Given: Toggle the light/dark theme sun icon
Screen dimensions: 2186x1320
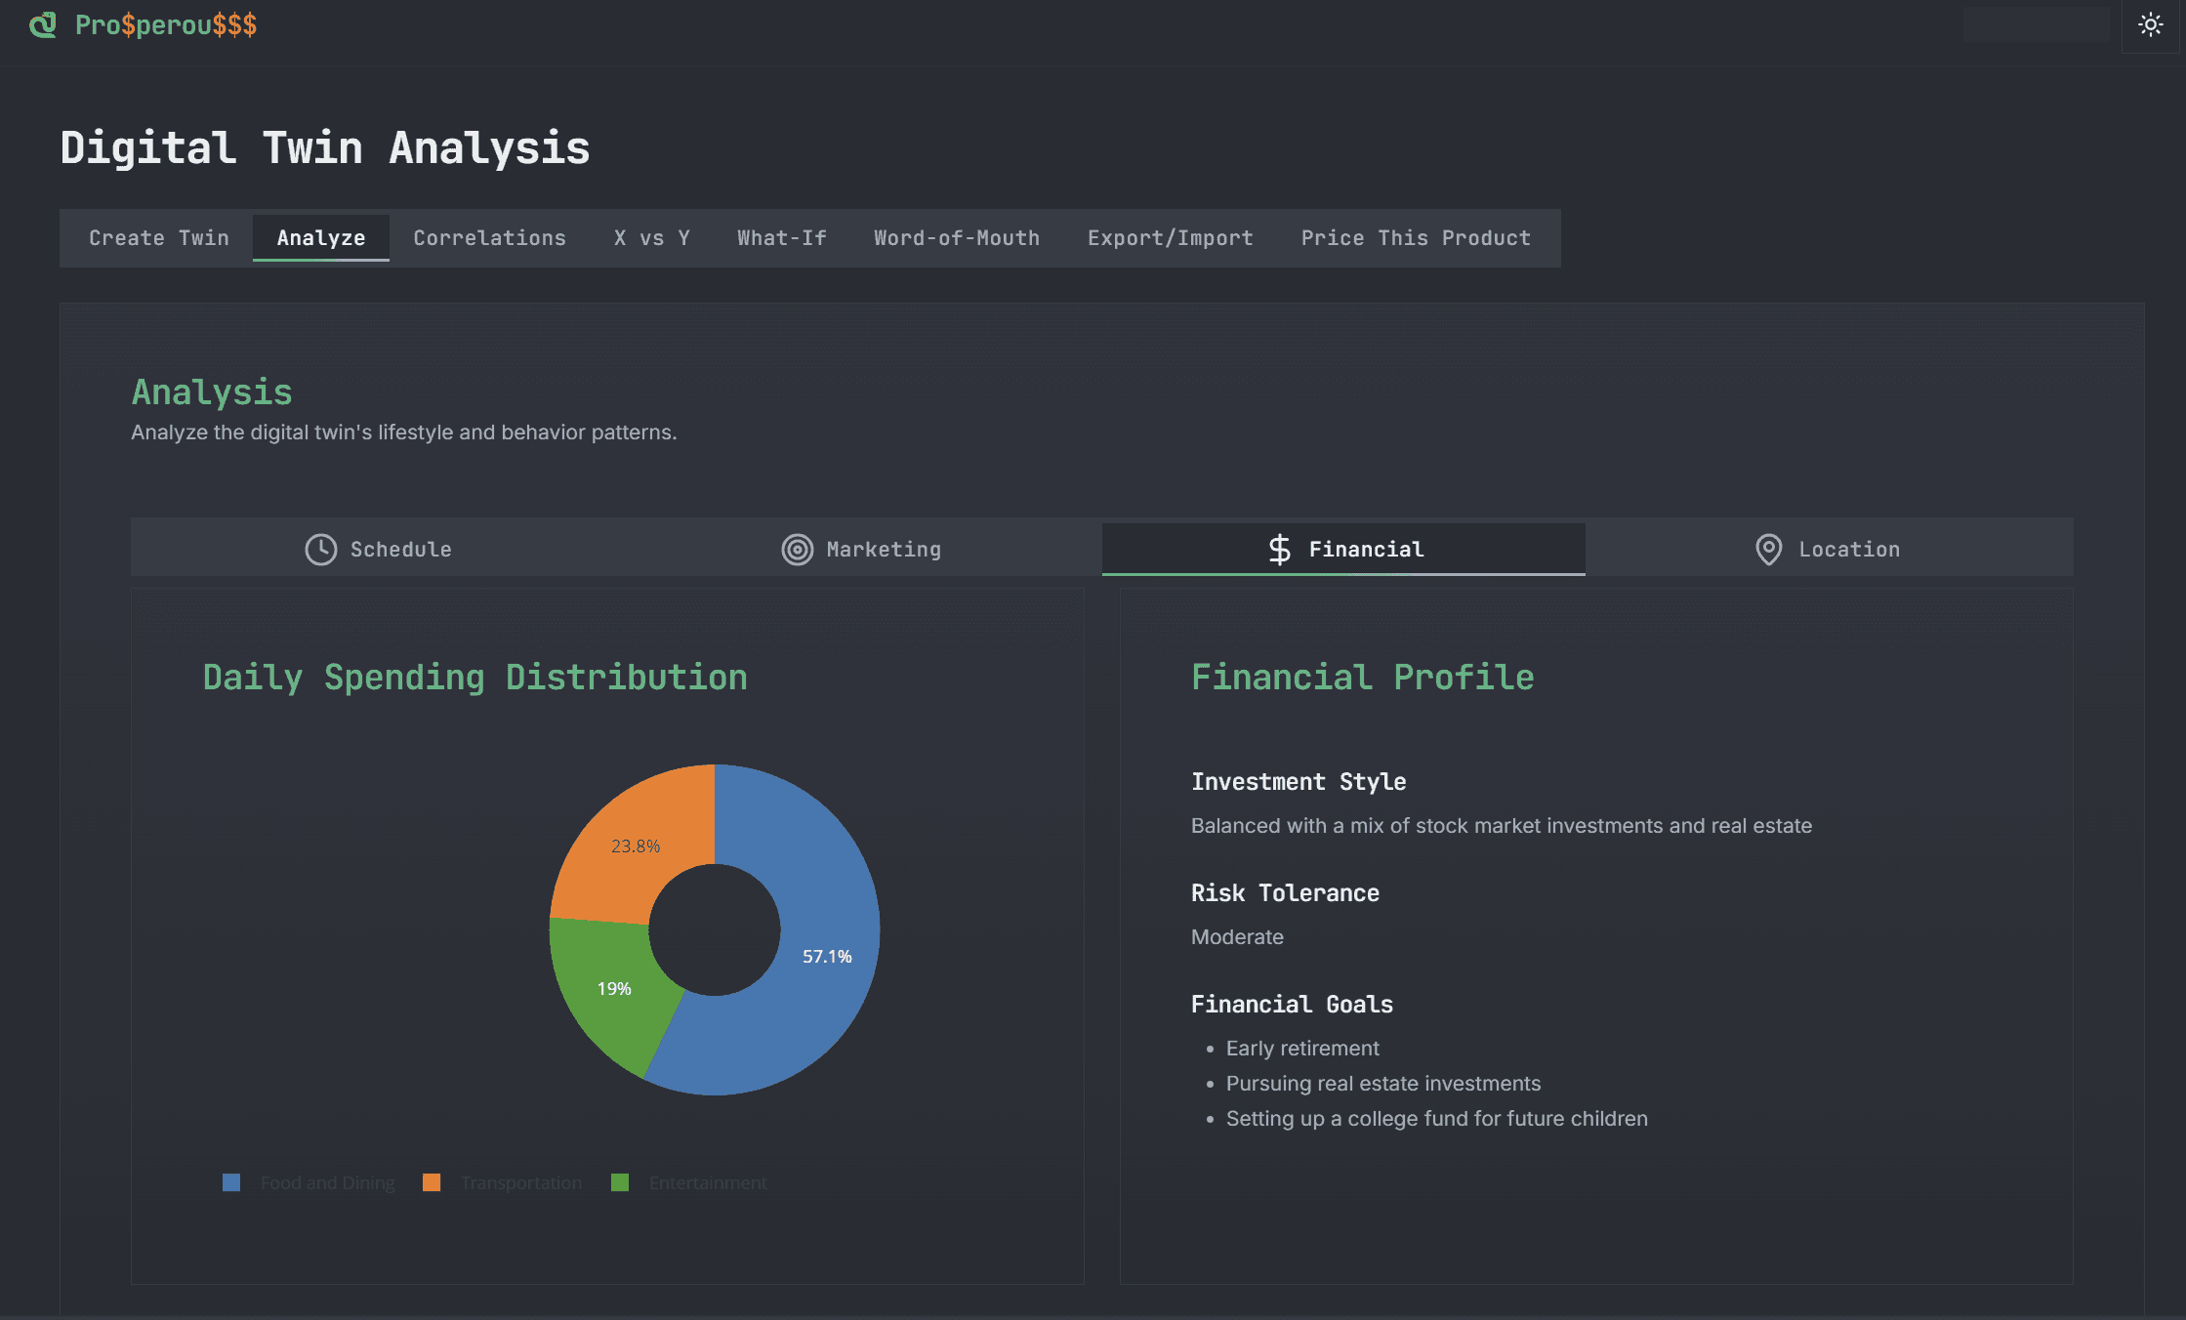Looking at the screenshot, I should tap(2150, 25).
